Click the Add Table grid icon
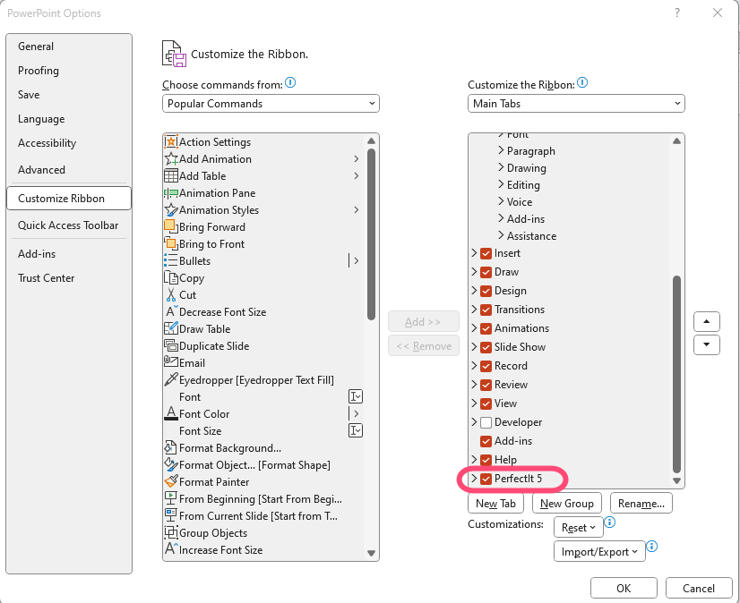 [x=171, y=176]
